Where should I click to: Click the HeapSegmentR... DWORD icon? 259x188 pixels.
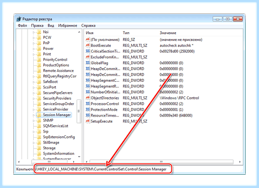(x=88, y=86)
